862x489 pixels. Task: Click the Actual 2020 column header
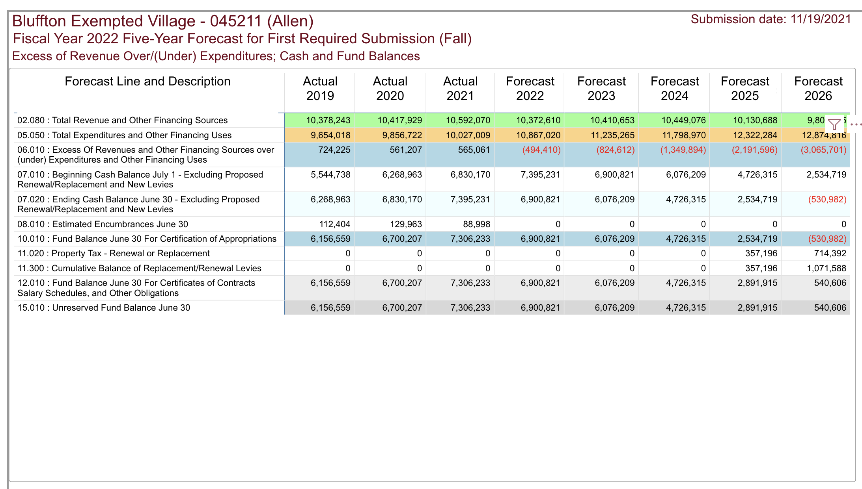(390, 88)
